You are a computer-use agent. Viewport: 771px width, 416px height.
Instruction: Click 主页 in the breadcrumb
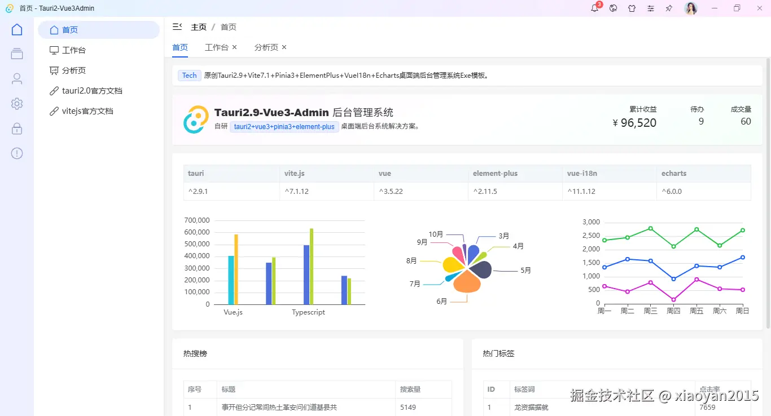click(200, 26)
